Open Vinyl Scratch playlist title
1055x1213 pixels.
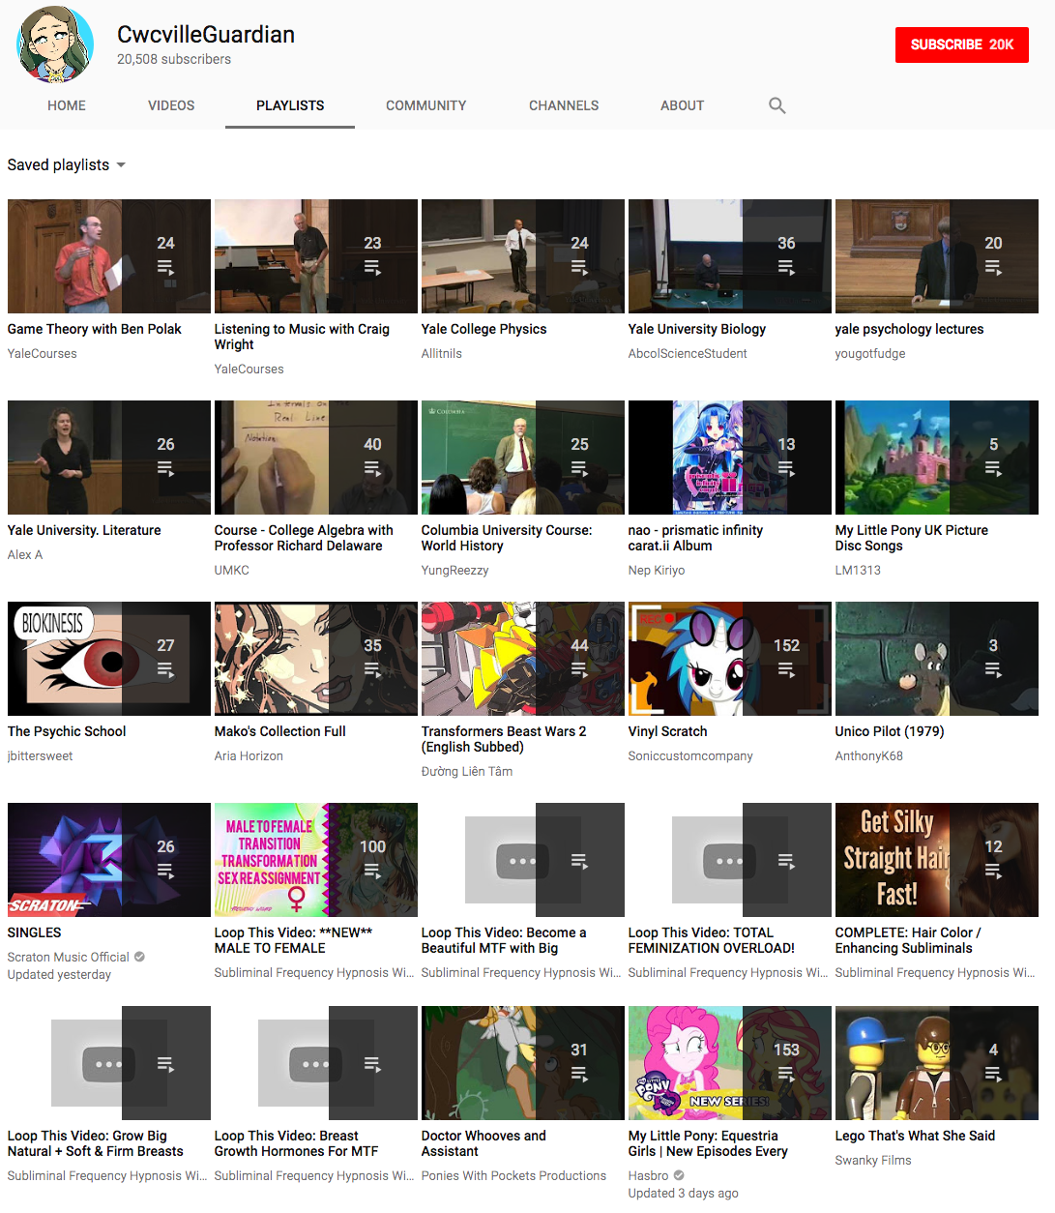668,731
